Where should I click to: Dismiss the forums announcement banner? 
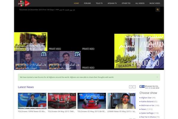157,77
